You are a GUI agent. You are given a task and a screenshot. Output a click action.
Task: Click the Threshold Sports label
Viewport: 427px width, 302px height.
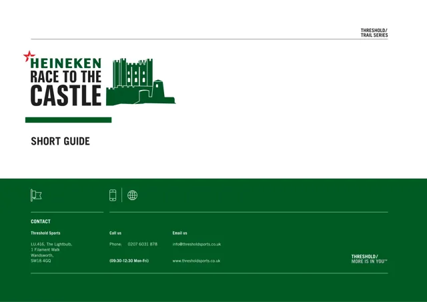tap(45, 233)
